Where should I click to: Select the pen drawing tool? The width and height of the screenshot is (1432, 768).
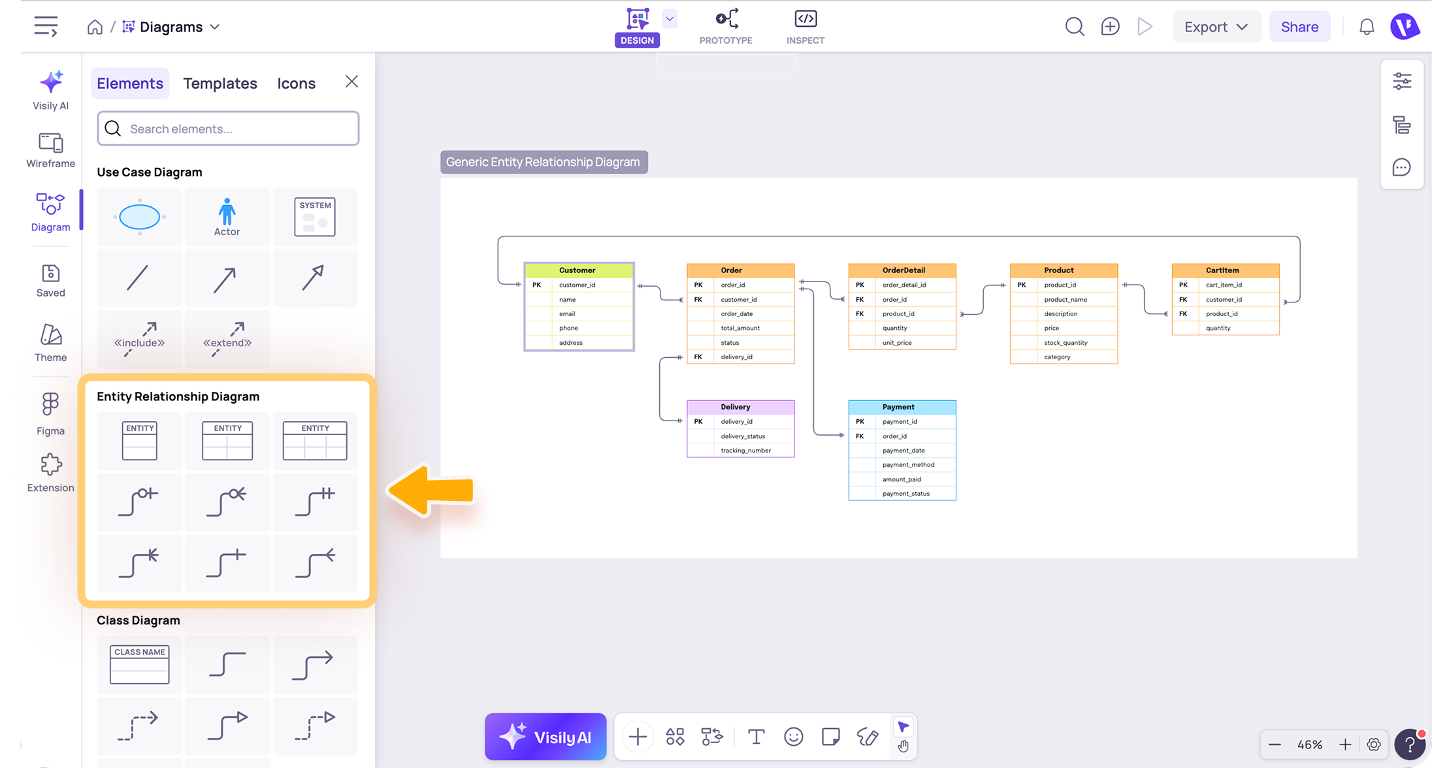click(x=868, y=737)
